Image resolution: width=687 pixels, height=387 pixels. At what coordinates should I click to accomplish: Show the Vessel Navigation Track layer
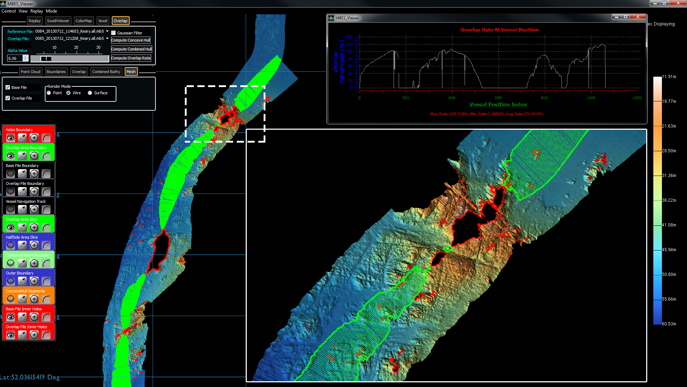pyautogui.click(x=11, y=210)
